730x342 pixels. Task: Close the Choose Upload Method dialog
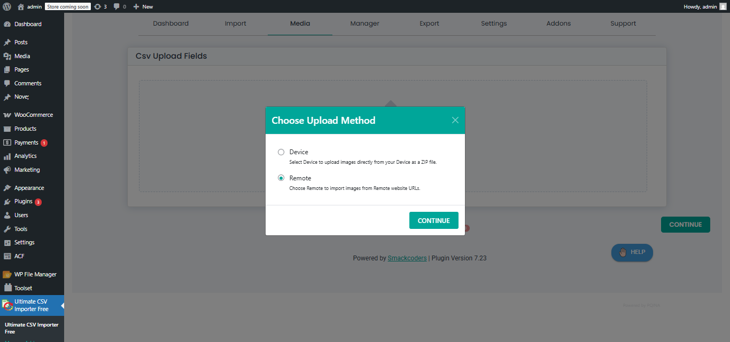pos(455,120)
